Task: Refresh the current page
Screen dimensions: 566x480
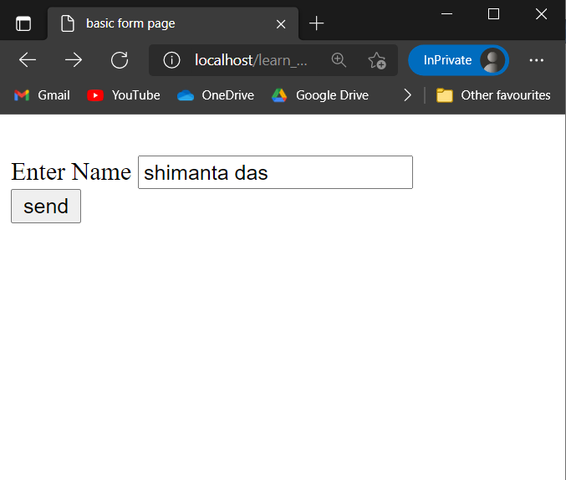Action: (x=120, y=60)
